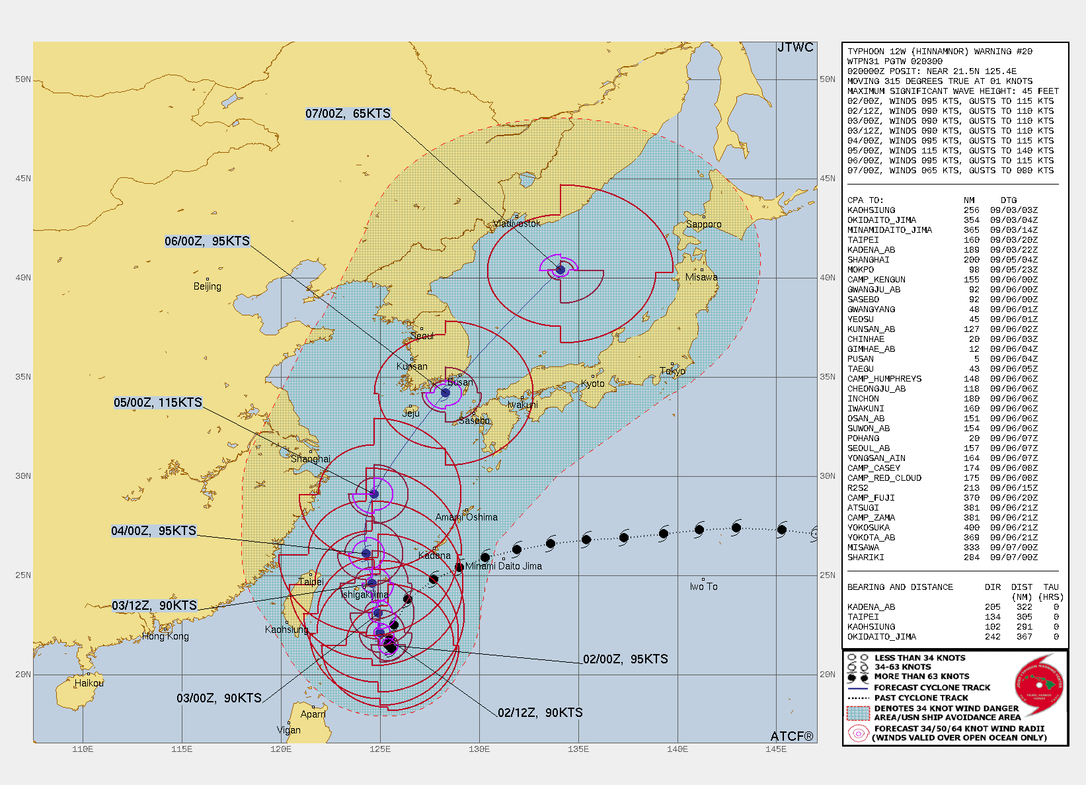Click the KAOHSIUNG row in bearing and distance table
The height and width of the screenshot is (785, 1086).
[953, 627]
